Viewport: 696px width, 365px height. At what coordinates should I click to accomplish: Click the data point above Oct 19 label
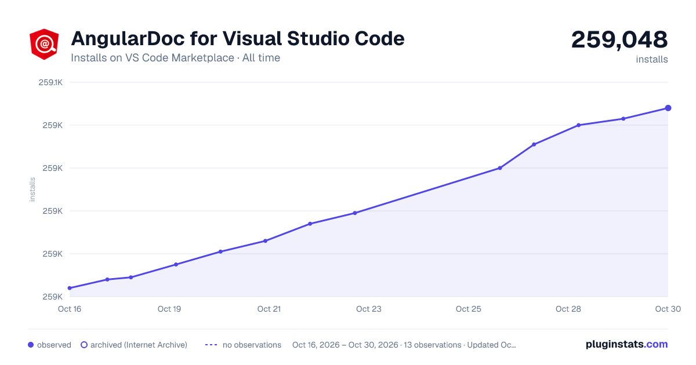click(x=176, y=264)
